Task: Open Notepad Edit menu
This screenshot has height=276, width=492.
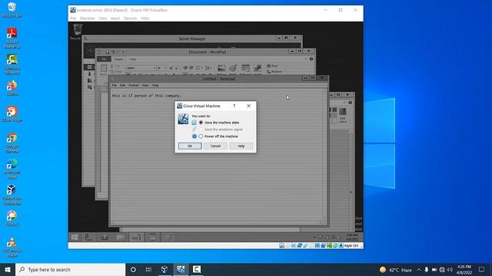Action: [x=122, y=85]
